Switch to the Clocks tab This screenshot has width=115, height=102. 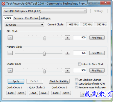[8, 18]
